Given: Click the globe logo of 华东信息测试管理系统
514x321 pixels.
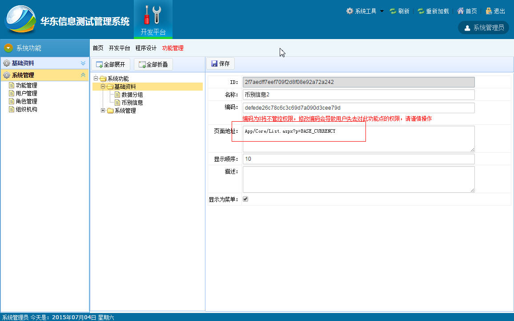Looking at the screenshot, I should click(20, 19).
